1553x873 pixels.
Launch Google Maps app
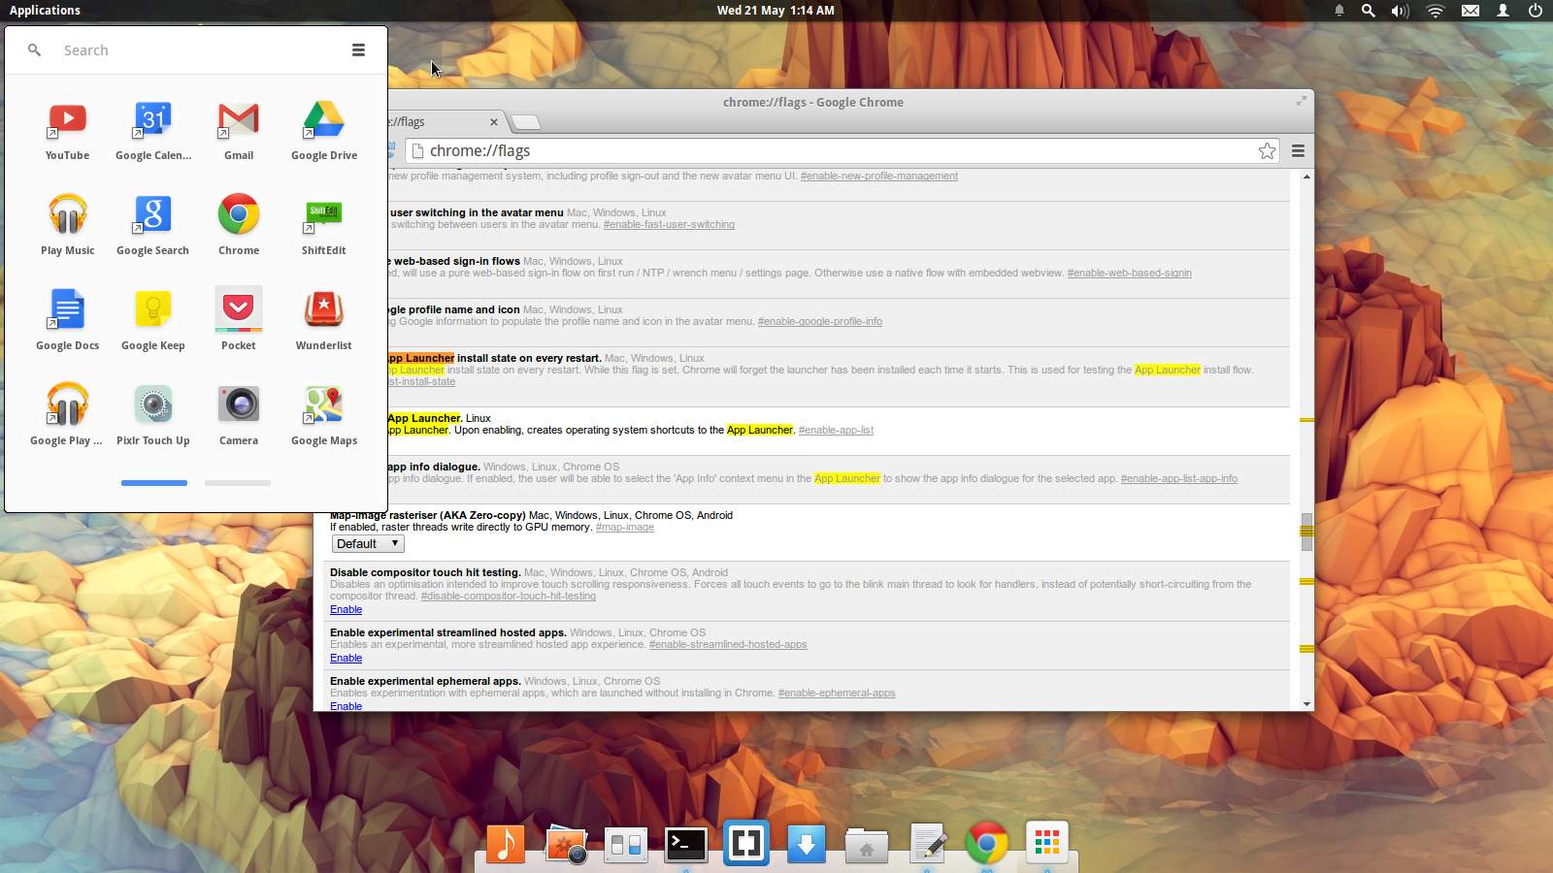(324, 416)
